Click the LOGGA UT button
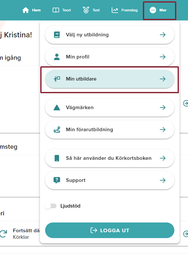Image resolution: width=188 pixels, height=254 pixels. pyautogui.click(x=110, y=230)
